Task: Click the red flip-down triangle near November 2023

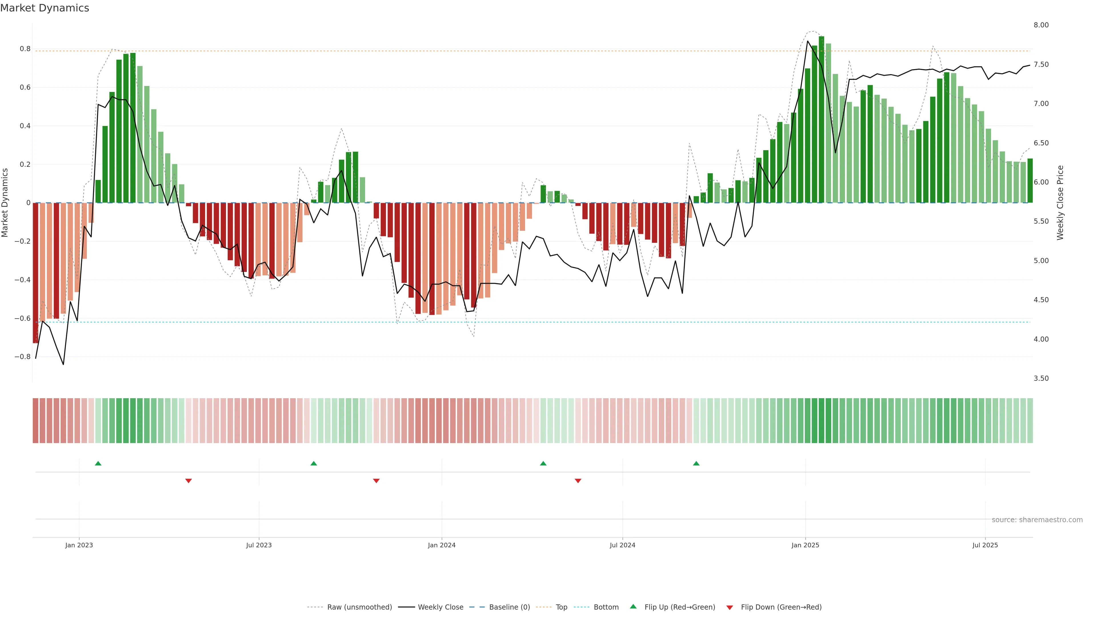Action: [376, 481]
